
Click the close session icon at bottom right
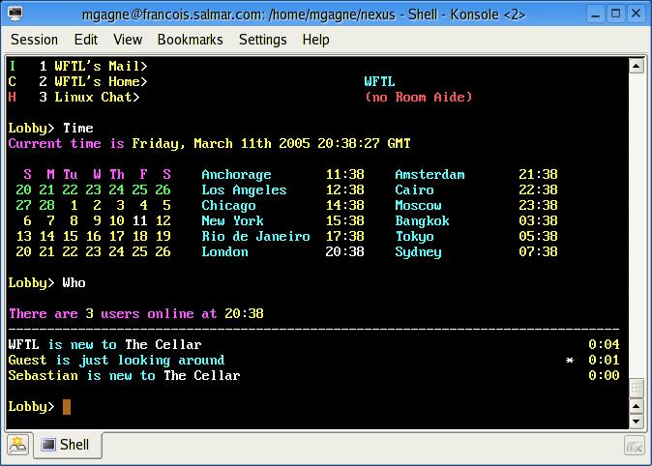coord(635,446)
